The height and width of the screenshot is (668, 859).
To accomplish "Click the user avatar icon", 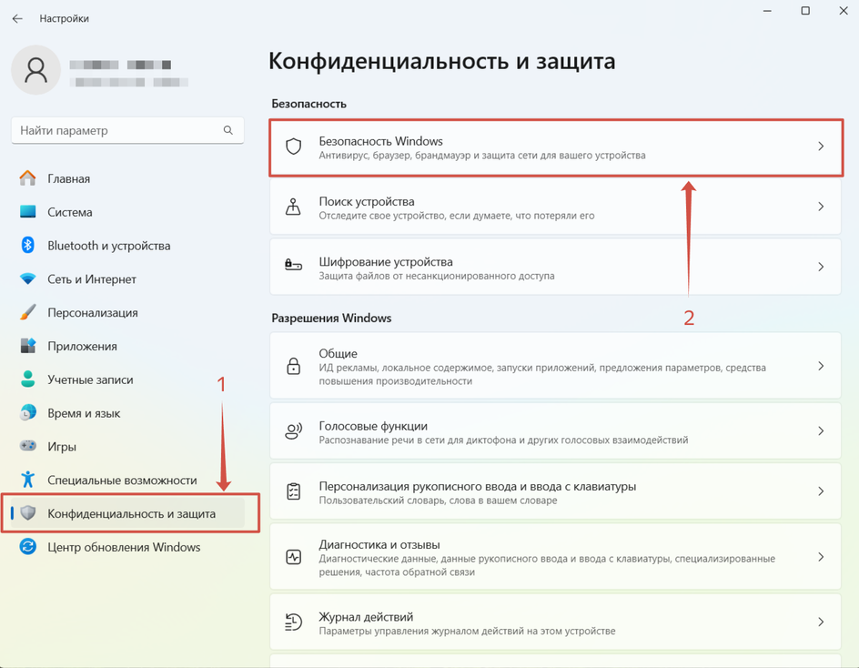I will [36, 70].
